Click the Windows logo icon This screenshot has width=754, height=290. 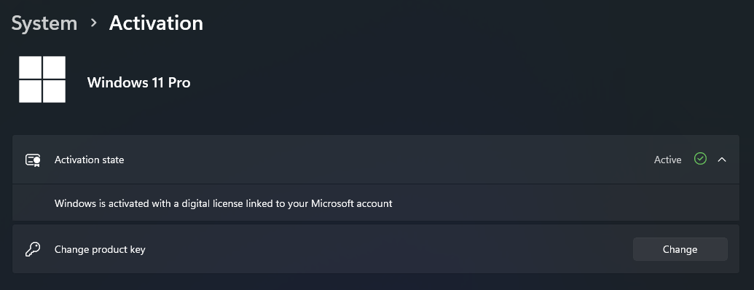42,79
